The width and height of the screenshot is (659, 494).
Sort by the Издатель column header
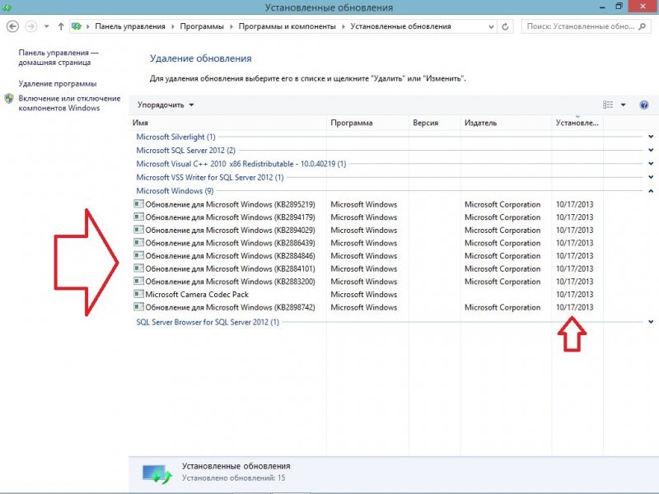pos(506,123)
